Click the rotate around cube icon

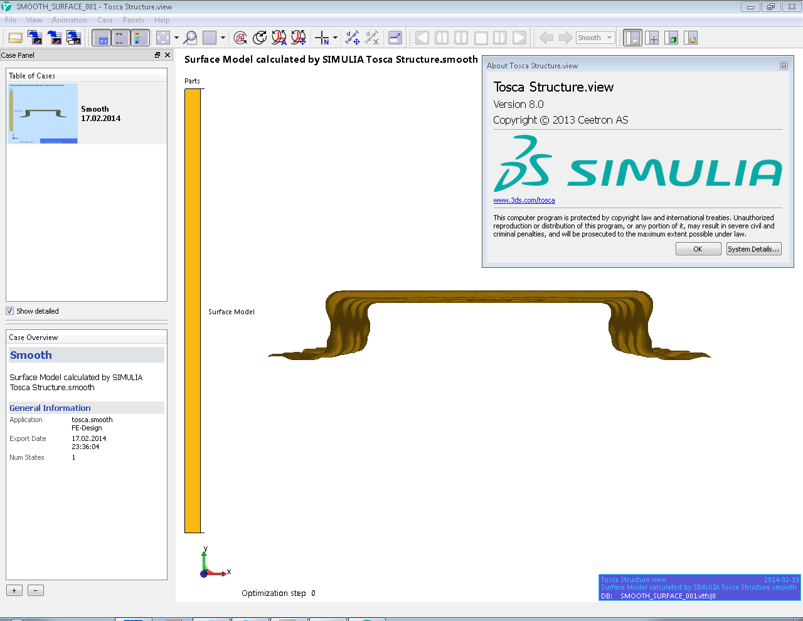pyautogui.click(x=240, y=38)
